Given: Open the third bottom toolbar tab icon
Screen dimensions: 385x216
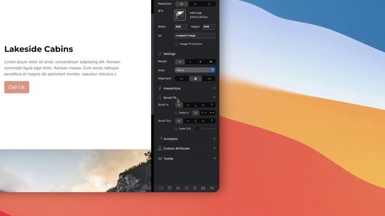Looking at the screenshot, I should (x=178, y=188).
